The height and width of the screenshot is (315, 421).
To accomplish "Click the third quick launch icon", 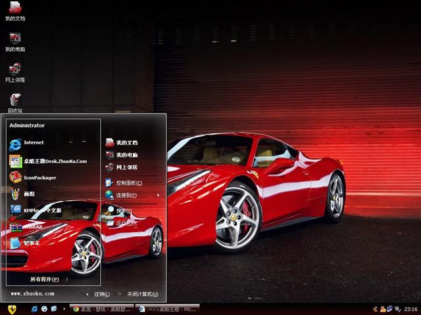I will [x=54, y=309].
